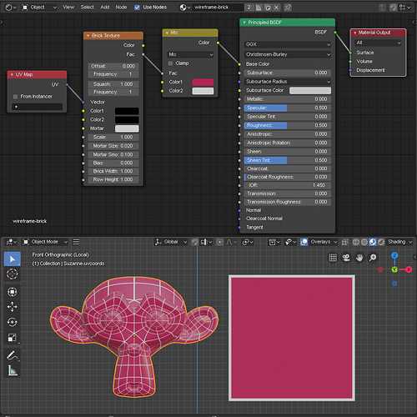Select the Scale tool
Viewport: 417px width, 417px height.
[13, 338]
